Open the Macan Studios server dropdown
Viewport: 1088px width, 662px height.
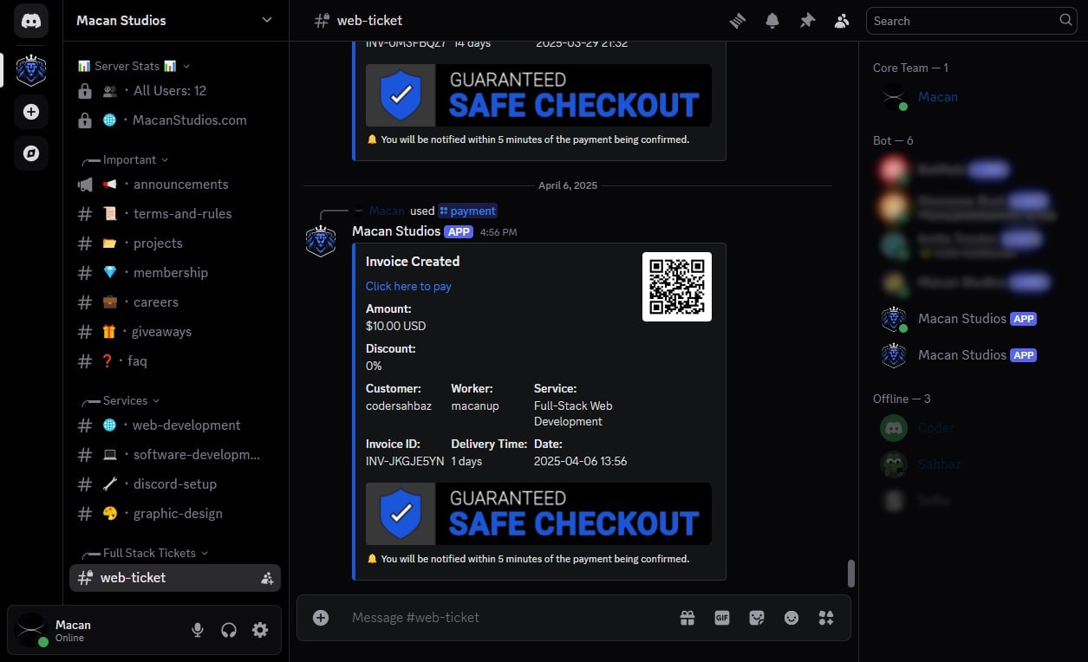click(175, 20)
